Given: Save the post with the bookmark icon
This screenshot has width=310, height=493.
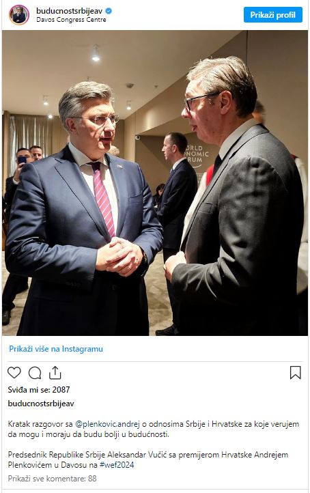Looking at the screenshot, I should 295,373.
